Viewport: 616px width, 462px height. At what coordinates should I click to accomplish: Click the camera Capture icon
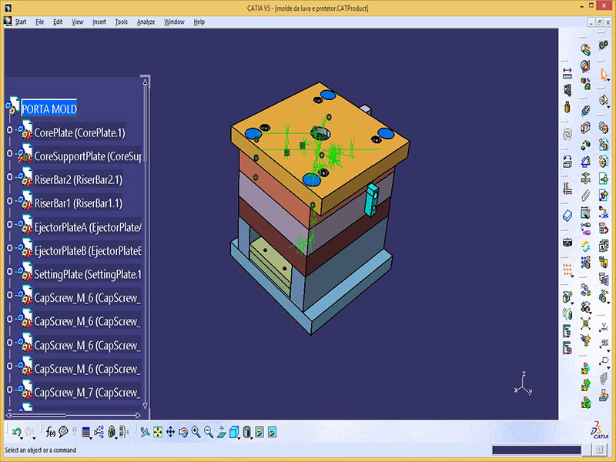567,243
